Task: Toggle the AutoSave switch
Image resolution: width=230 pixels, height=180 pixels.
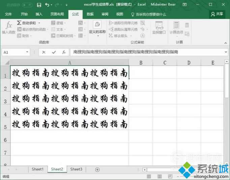Action: point(27,5)
